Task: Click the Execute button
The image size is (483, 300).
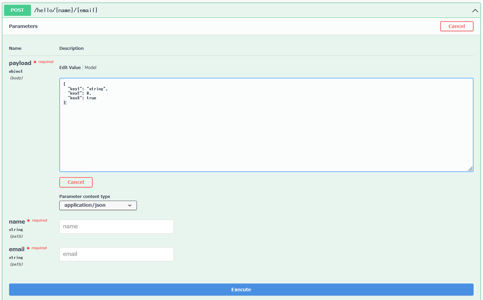Action: click(241, 289)
